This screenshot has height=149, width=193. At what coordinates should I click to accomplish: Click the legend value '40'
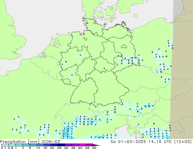click(80, 148)
